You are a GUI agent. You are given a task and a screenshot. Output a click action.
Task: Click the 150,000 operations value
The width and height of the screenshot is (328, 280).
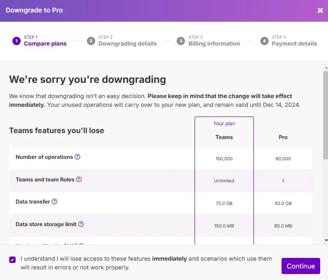224,159
